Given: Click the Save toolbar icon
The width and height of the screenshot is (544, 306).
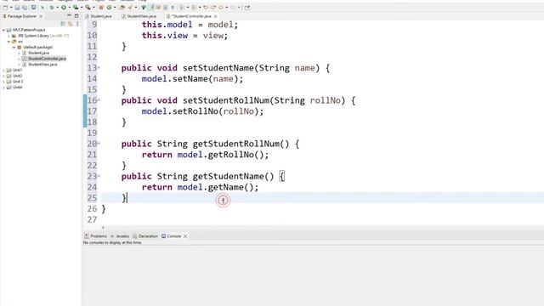Looking at the screenshot, I should (17, 8).
